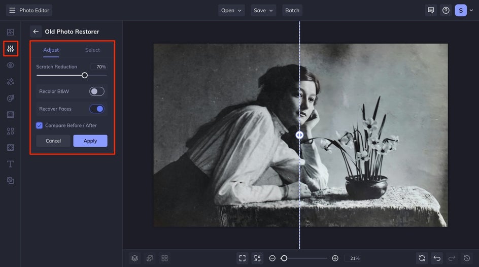Screen dimensions: 479x267
Task: Enable the Recolor B&W toggle
Action: pyautogui.click(x=97, y=91)
